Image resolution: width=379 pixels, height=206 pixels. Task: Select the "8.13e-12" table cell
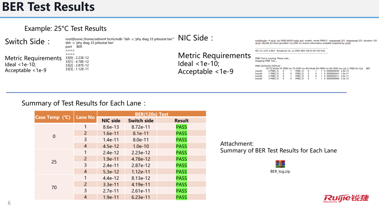click(141, 178)
